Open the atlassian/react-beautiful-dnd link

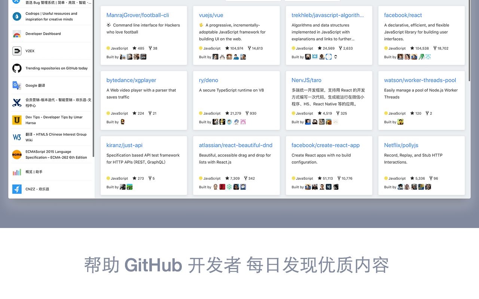(235, 145)
